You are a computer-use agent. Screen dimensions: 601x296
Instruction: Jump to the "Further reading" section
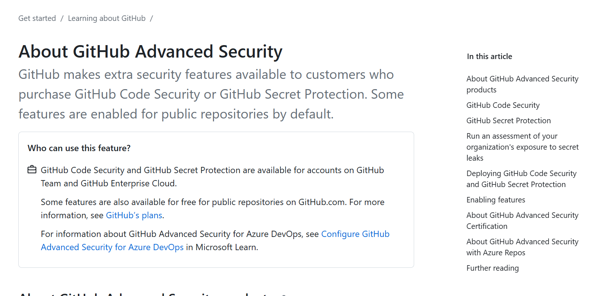click(492, 268)
